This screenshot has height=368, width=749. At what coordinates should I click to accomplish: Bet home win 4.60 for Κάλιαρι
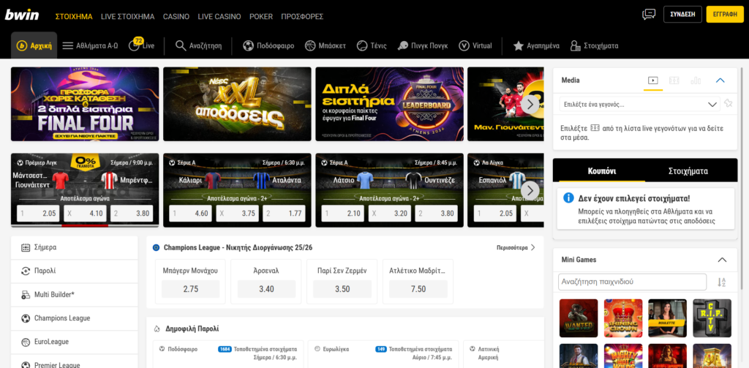pyautogui.click(x=190, y=214)
